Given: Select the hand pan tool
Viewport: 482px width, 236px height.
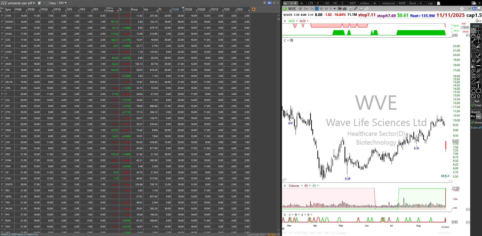Looking at the screenshot, I should tap(473, 36).
